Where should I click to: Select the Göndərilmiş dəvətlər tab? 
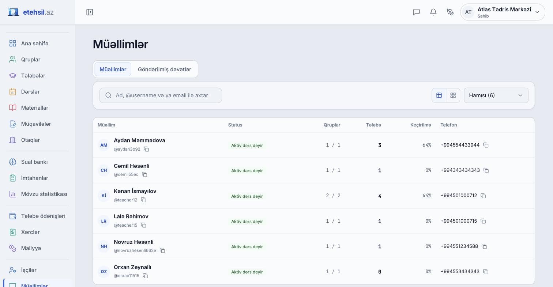tap(164, 69)
